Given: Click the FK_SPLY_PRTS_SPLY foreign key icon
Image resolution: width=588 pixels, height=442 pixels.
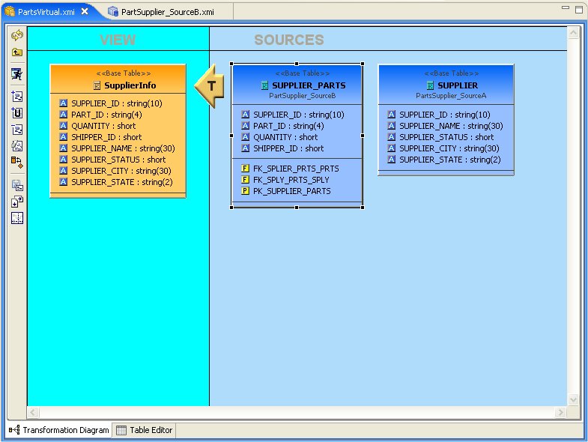Looking at the screenshot, I should tap(245, 180).
